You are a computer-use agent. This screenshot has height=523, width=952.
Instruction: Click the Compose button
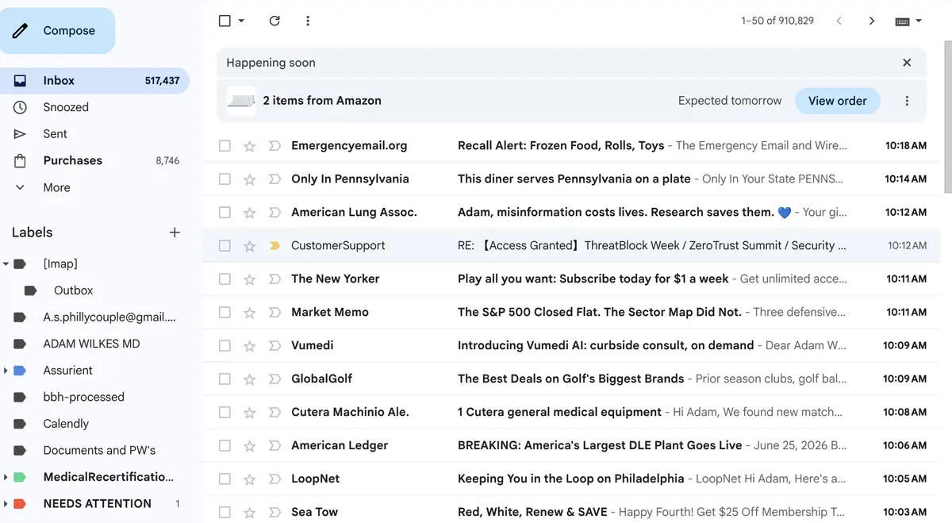(57, 31)
